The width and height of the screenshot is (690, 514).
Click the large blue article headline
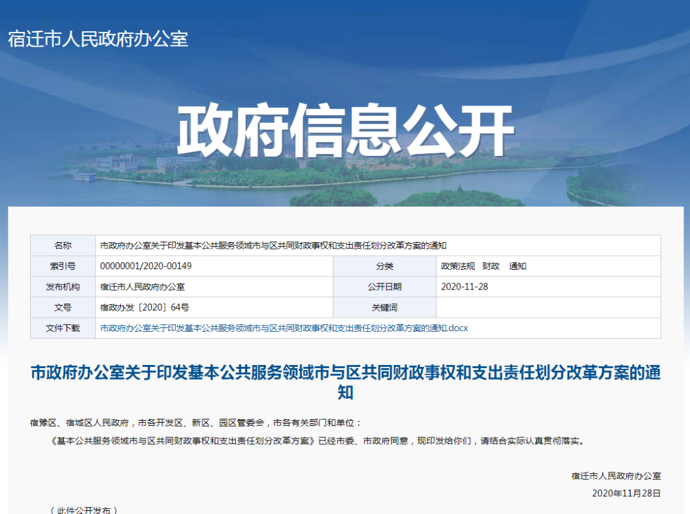[346, 382]
